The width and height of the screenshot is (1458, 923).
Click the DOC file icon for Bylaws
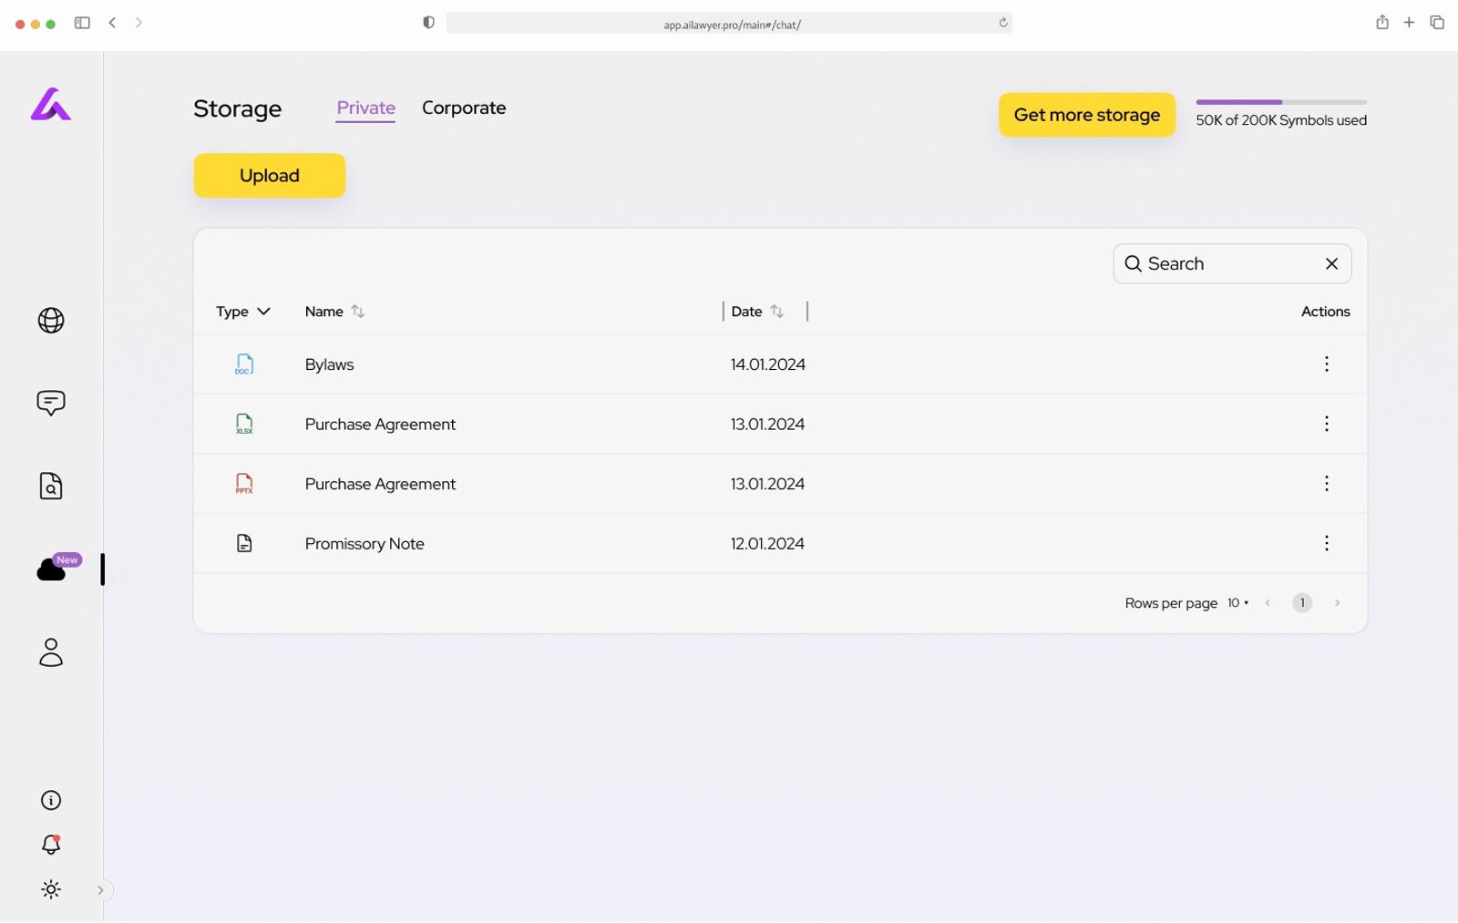(244, 364)
